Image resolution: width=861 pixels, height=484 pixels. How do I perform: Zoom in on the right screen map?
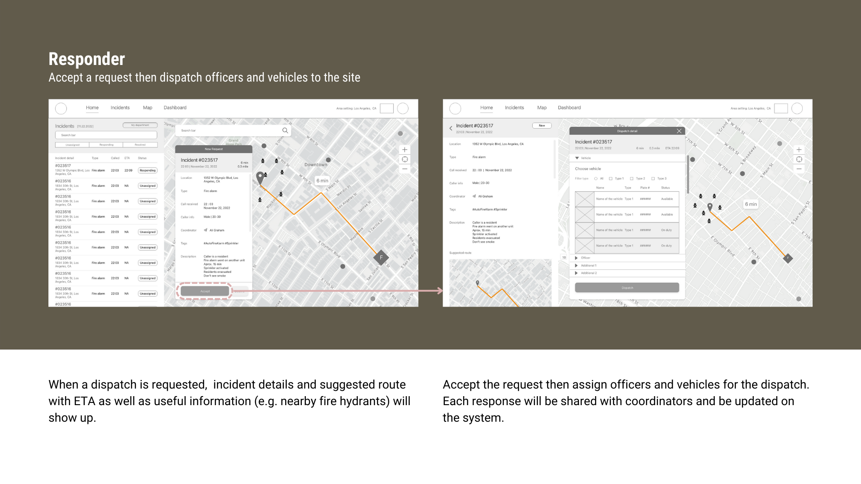[x=799, y=150]
